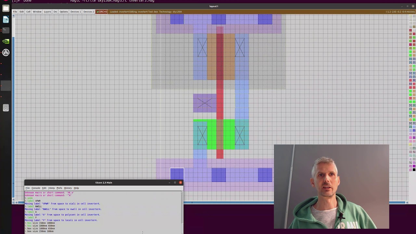Maximize the tkcon 2.3 Main window
This screenshot has height=234, width=416.
click(x=175, y=183)
